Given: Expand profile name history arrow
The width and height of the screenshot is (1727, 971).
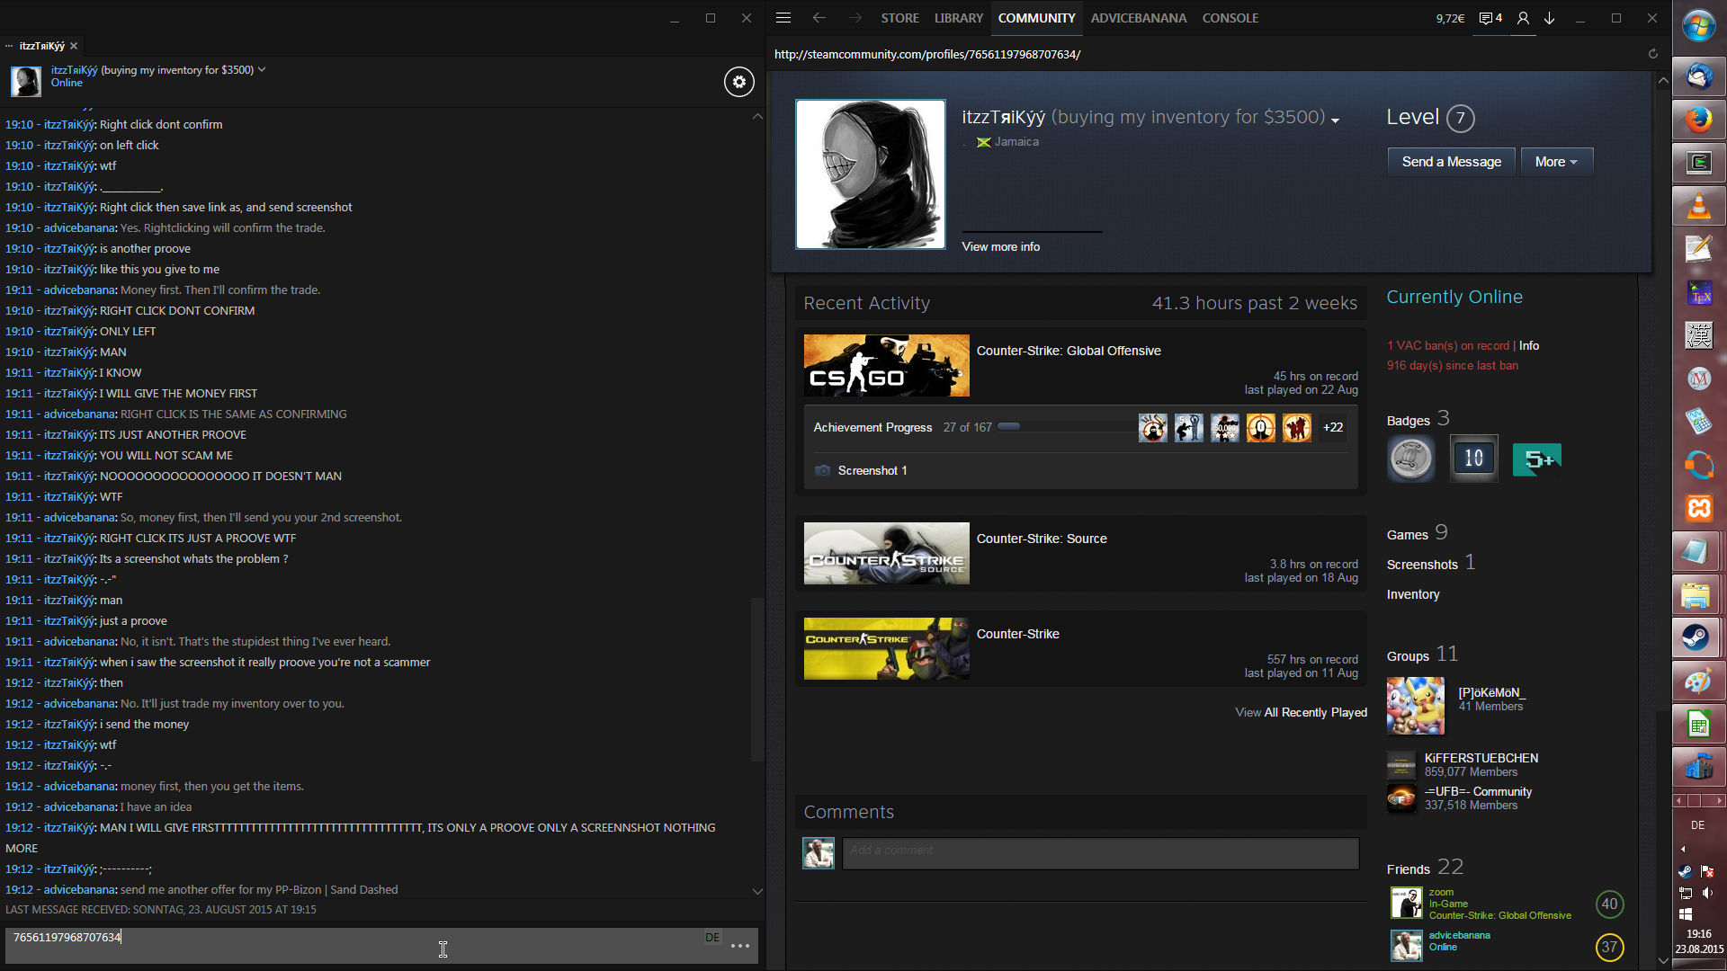Looking at the screenshot, I should [x=1336, y=120].
